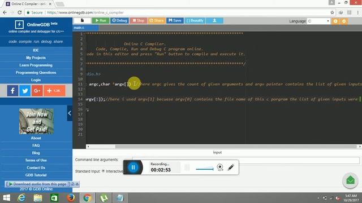The image size is (362, 203).
Task: Toggle the recorder webcam icon
Action: [x=220, y=167]
